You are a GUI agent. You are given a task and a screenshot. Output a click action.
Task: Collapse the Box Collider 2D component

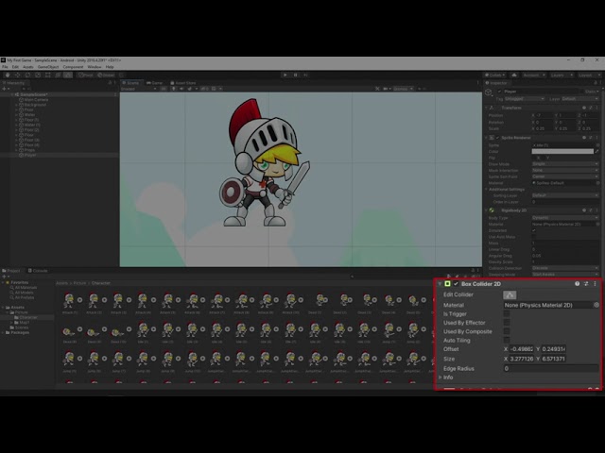[x=440, y=284]
